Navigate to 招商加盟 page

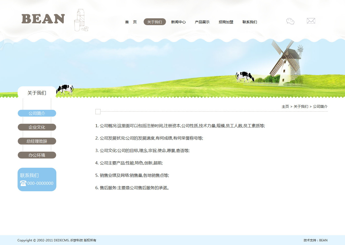click(x=226, y=22)
